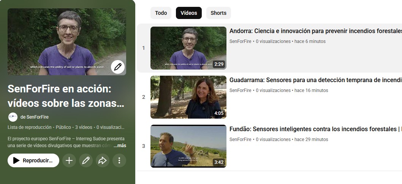Click SenForFire channel name under Fundão video
The image size is (402, 184).
point(240,140)
